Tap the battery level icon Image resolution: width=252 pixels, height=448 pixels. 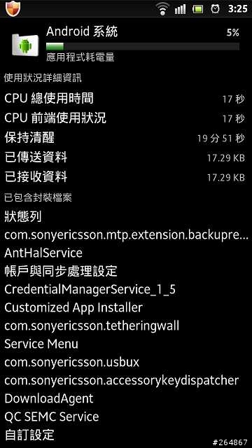pos(197,9)
